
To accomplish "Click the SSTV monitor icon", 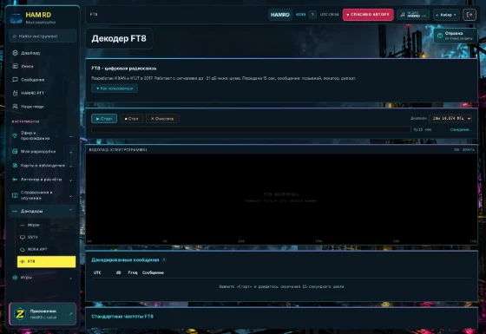I will point(23,238).
